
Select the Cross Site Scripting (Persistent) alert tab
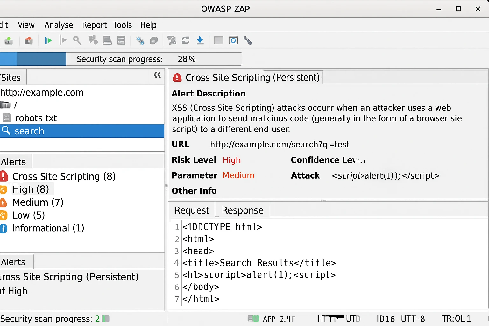coord(246,77)
